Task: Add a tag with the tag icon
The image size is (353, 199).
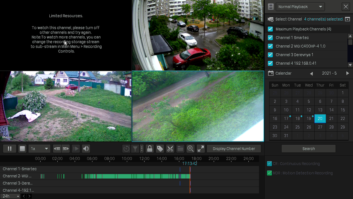Action: 160,149
